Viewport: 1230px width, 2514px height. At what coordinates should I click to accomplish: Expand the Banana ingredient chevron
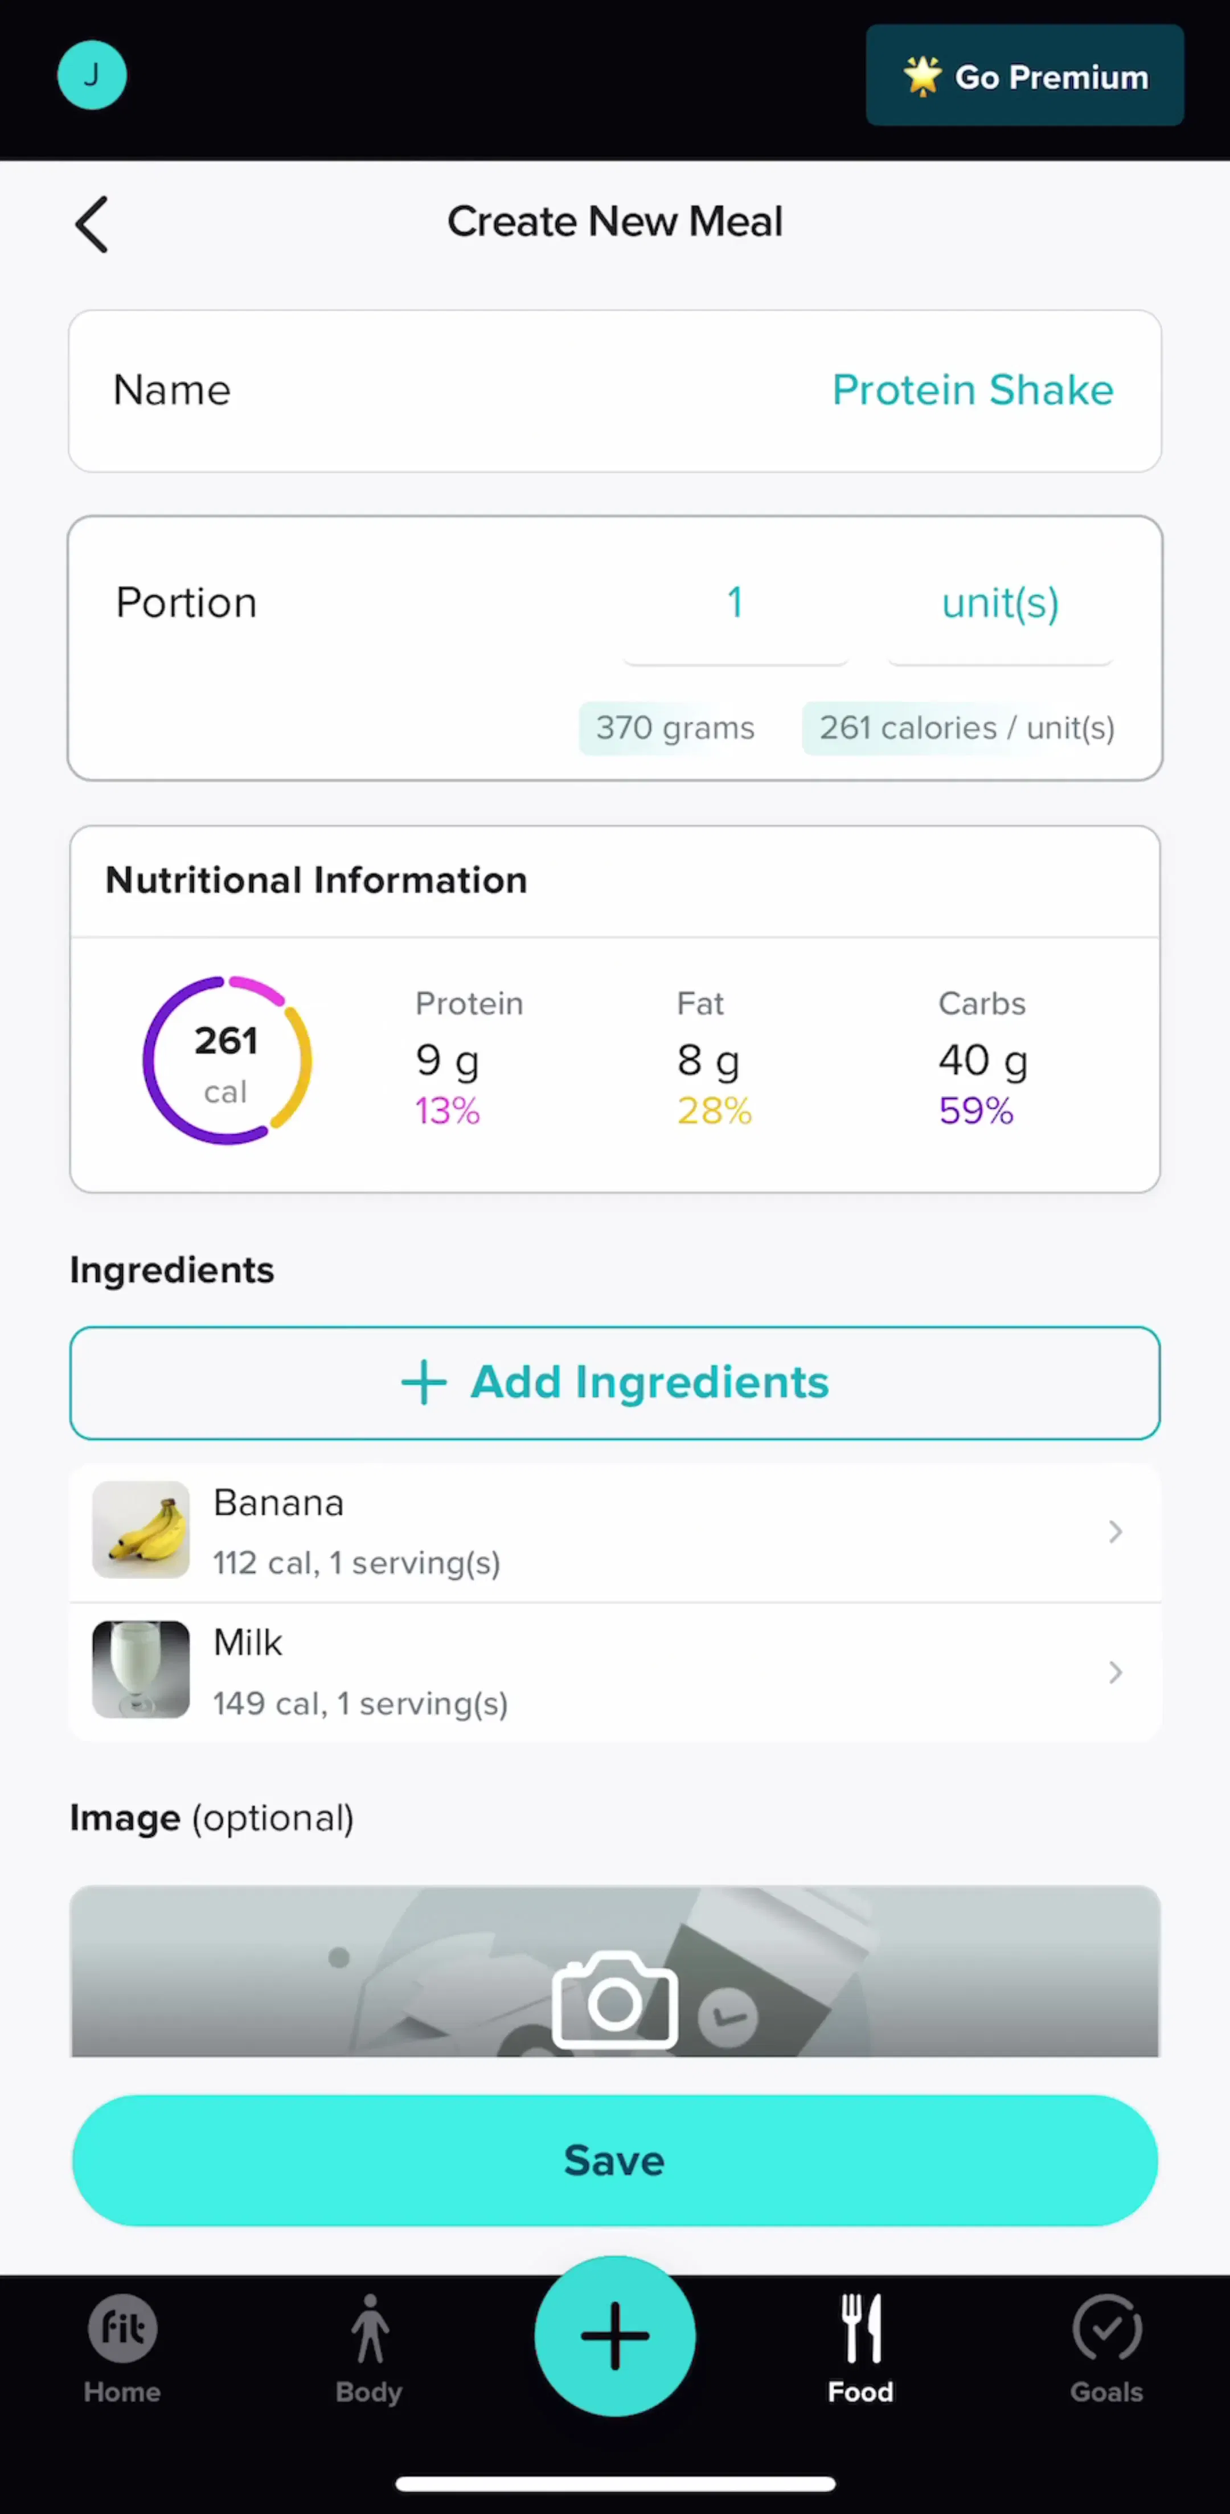coord(1115,1531)
